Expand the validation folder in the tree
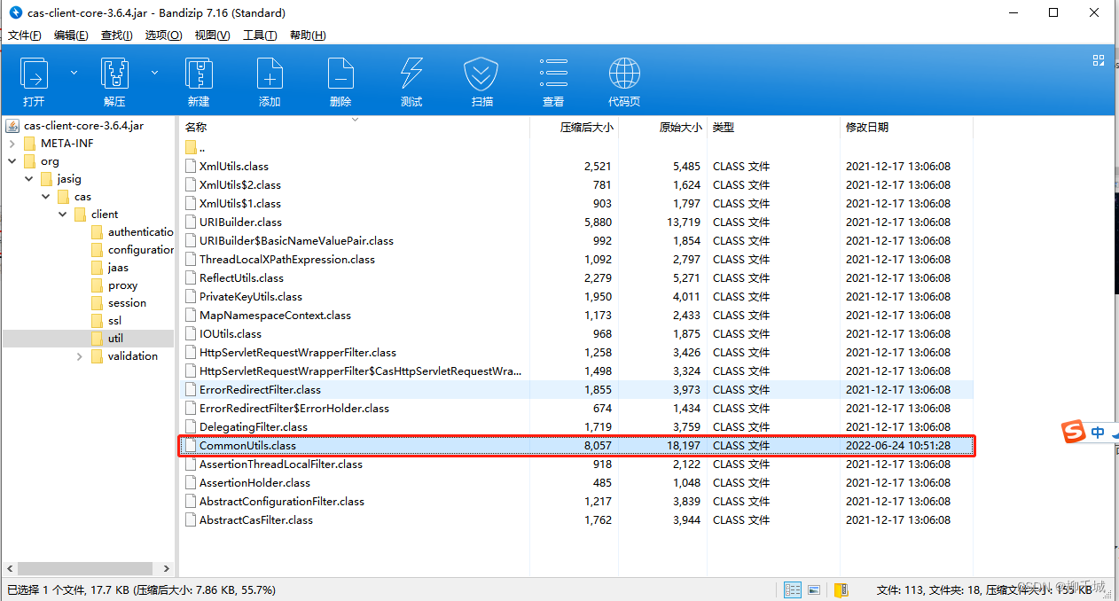This screenshot has height=601, width=1119. [x=78, y=355]
